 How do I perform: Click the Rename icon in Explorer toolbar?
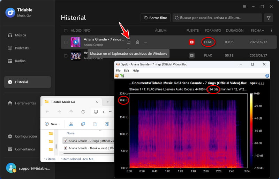point(107,124)
